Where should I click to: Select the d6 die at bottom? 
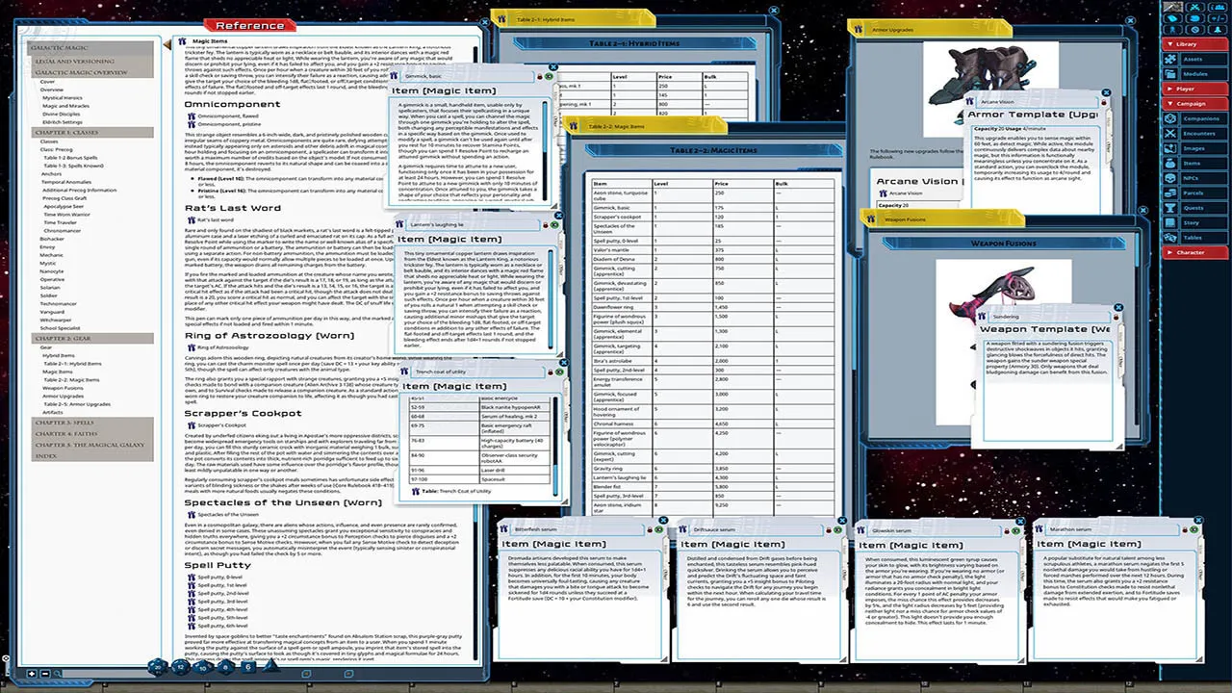247,666
